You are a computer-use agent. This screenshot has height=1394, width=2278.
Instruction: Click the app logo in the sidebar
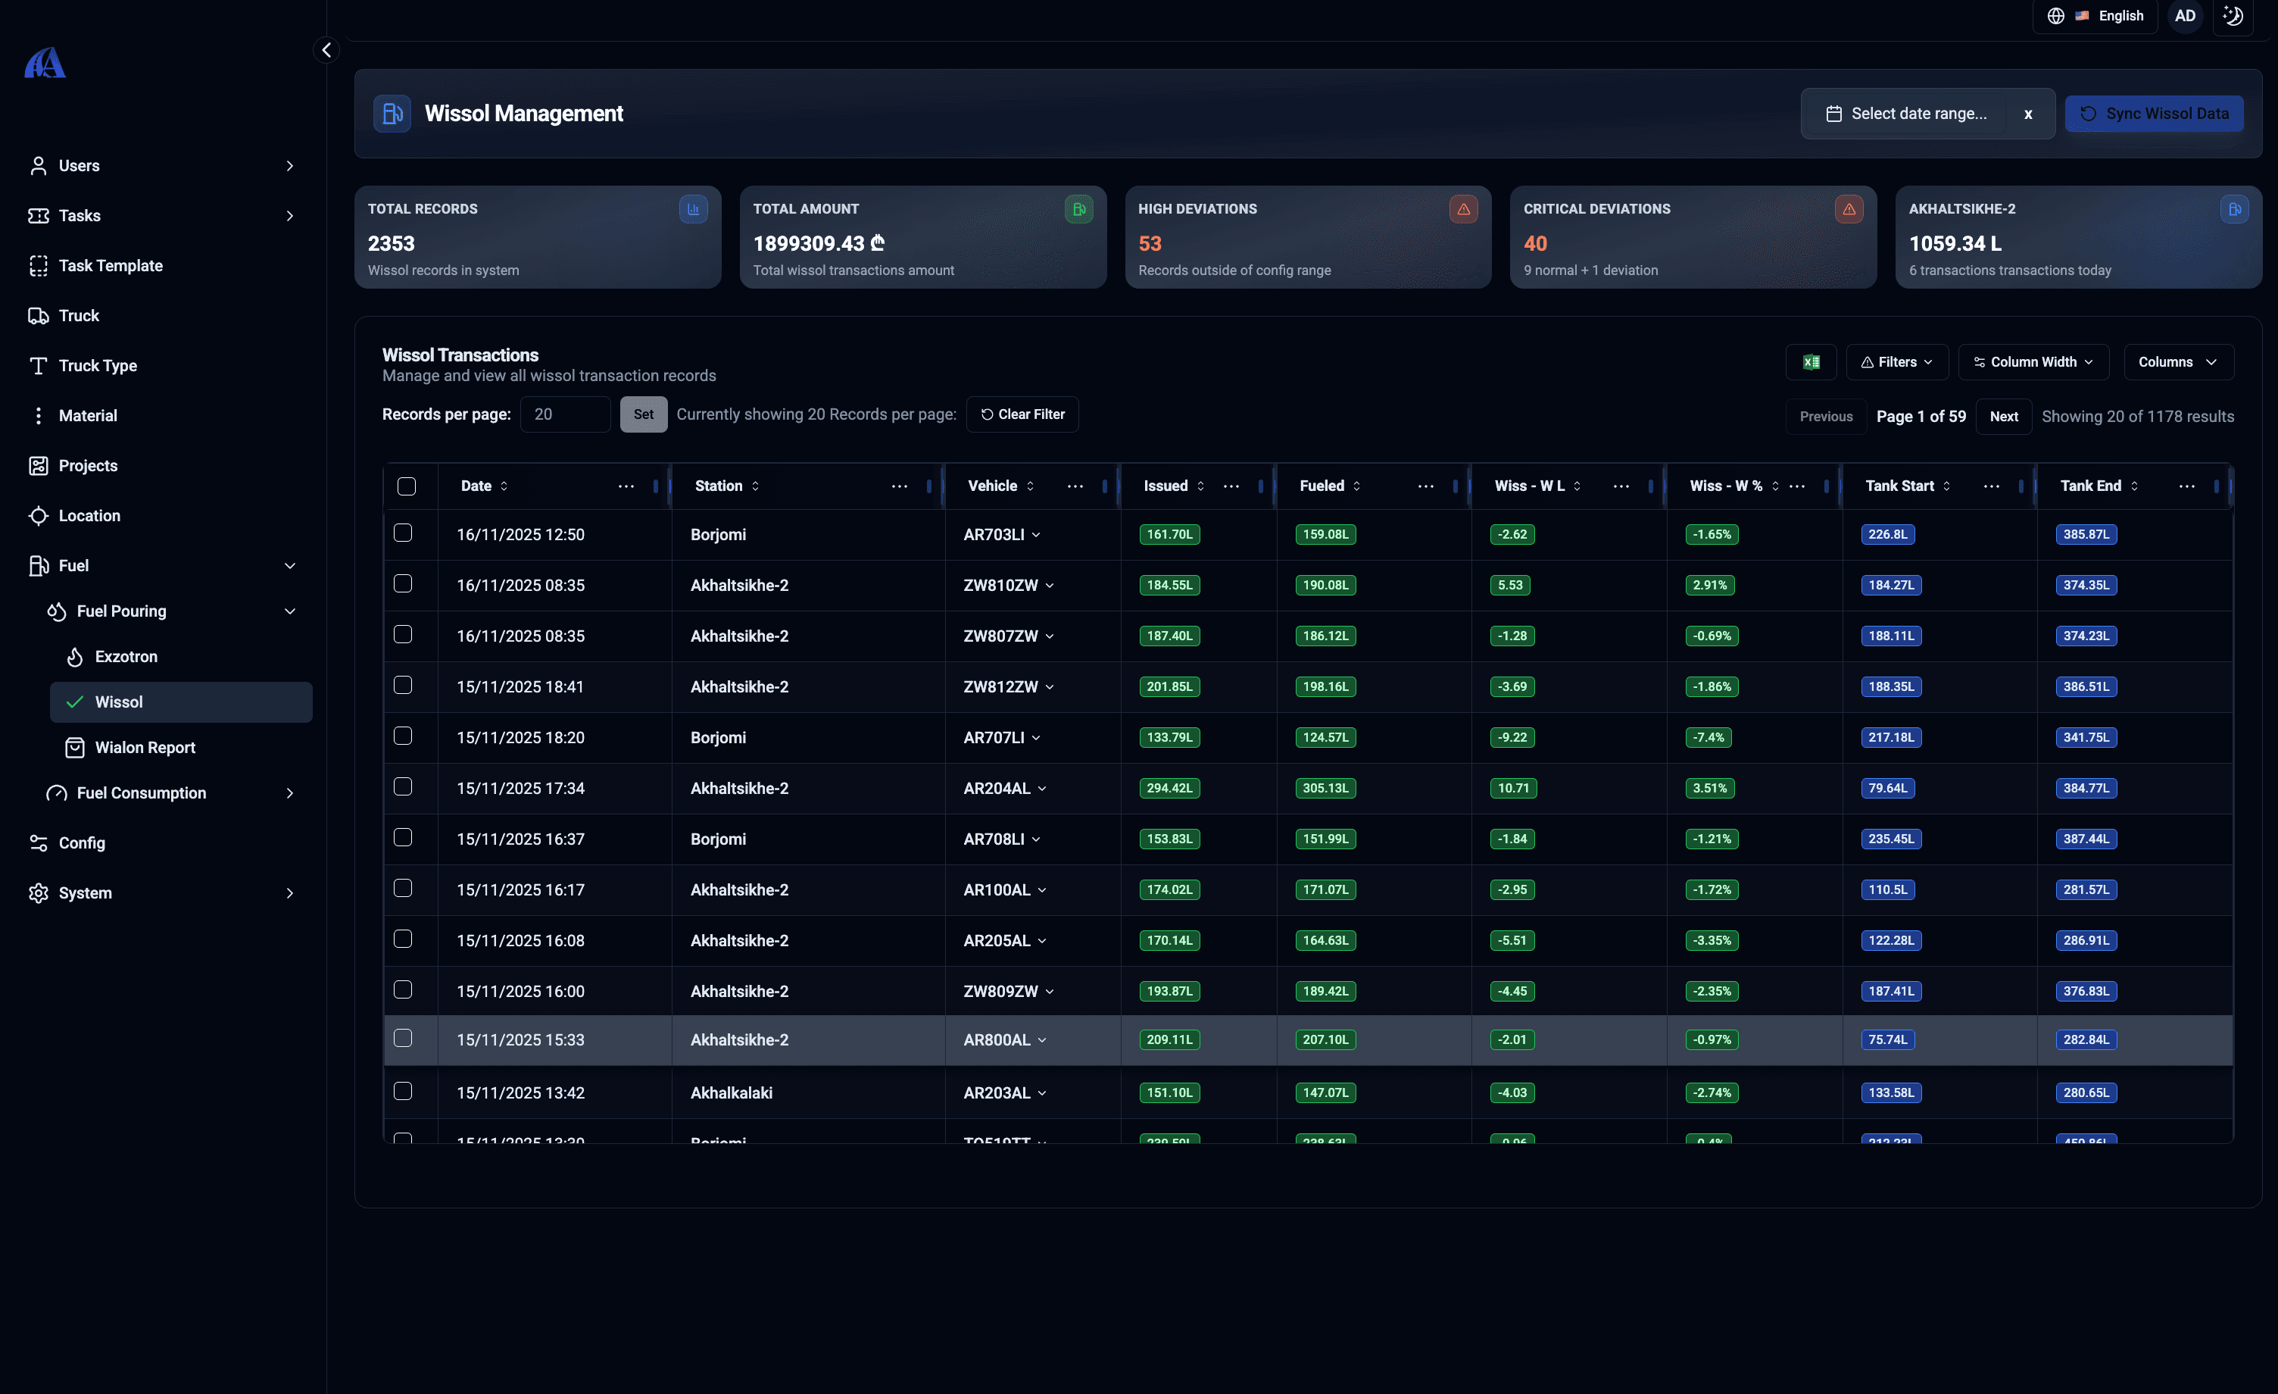[45, 63]
